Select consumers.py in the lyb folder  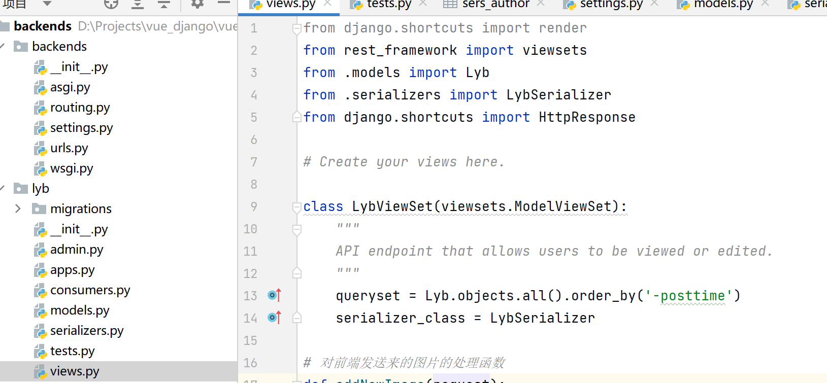(x=90, y=290)
